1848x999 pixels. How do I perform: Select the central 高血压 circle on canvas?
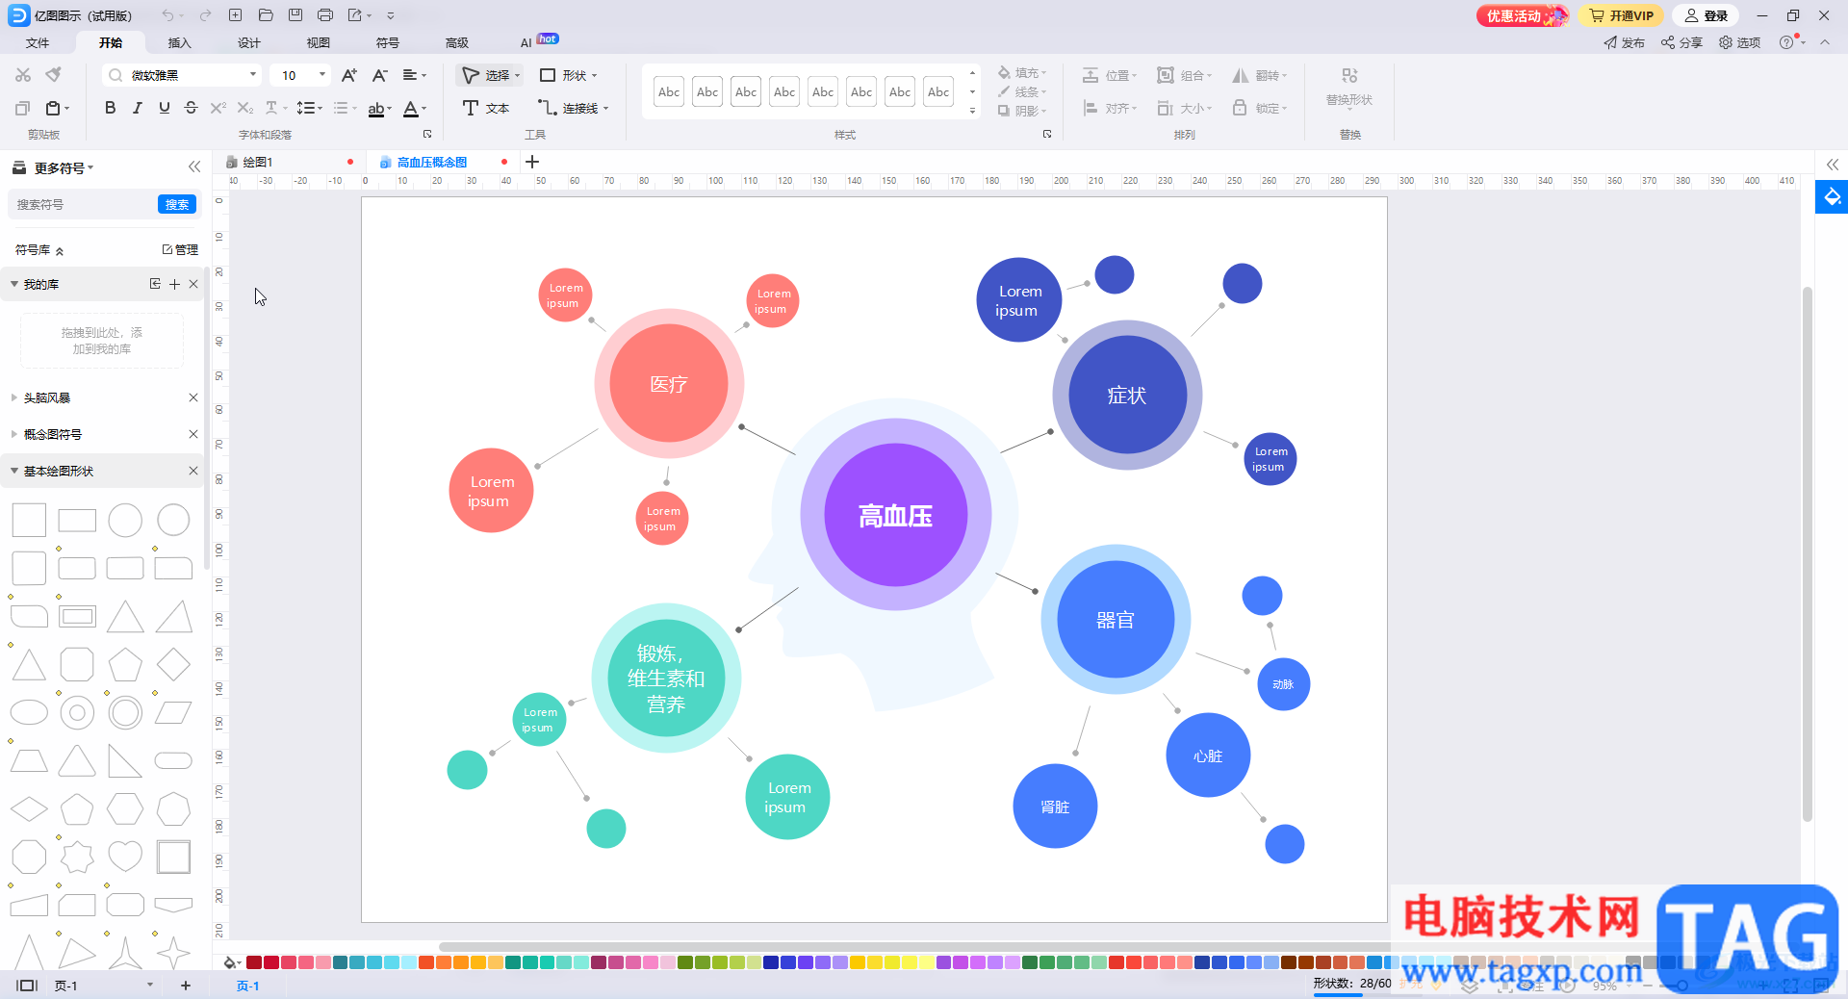tap(895, 515)
